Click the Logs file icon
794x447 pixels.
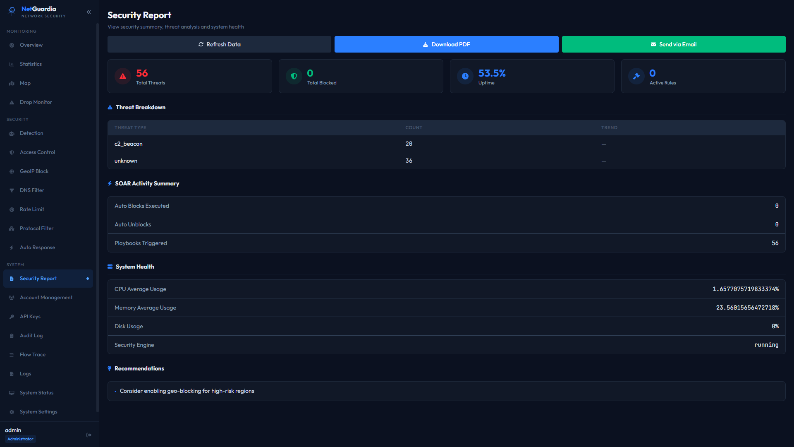(x=12, y=374)
